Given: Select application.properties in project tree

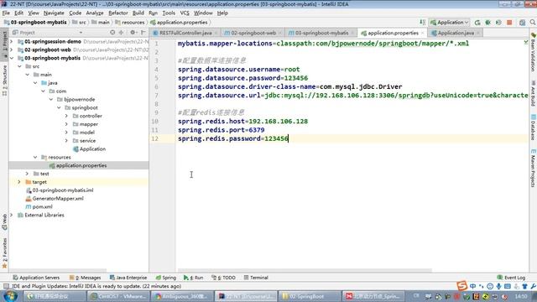Looking at the screenshot, I should click(79, 165).
